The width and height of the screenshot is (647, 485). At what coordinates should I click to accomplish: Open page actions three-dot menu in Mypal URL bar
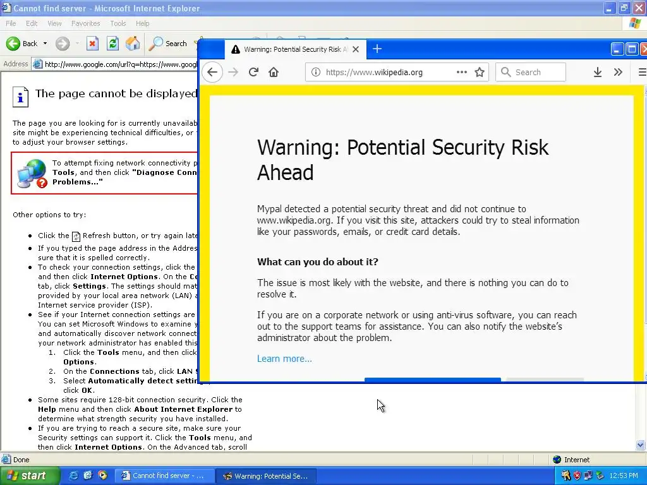(x=462, y=72)
